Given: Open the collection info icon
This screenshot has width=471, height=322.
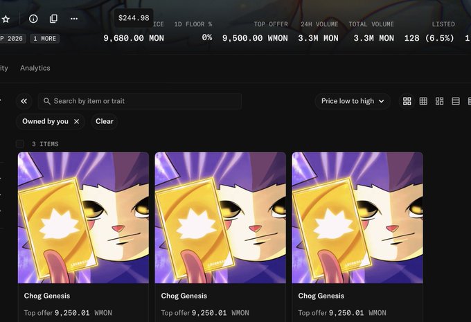Looking at the screenshot, I should [33, 19].
